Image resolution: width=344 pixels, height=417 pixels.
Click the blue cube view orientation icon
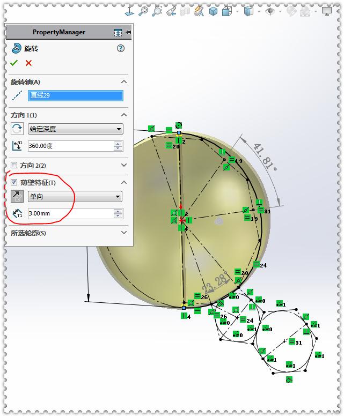(213, 11)
